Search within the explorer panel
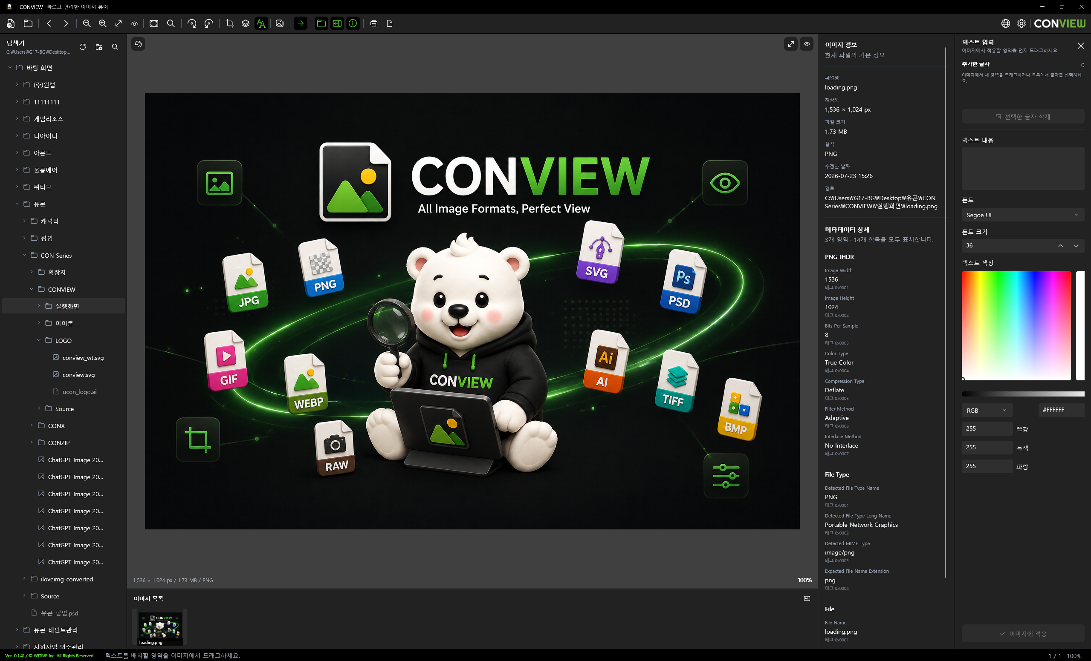The height and width of the screenshot is (661, 1091). coord(115,47)
